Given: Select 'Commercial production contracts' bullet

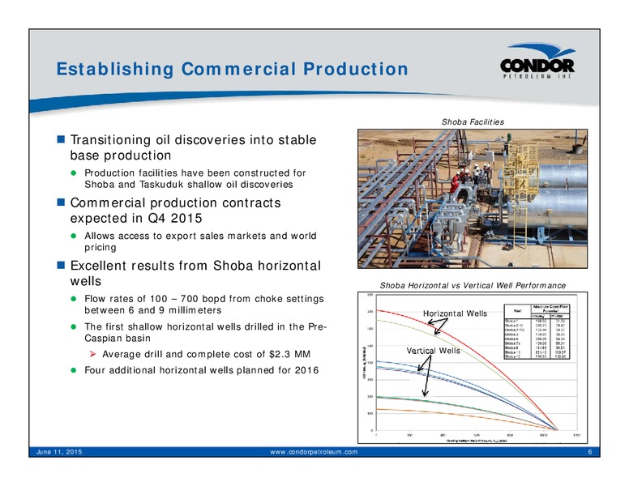Looking at the screenshot, I should (x=175, y=202).
